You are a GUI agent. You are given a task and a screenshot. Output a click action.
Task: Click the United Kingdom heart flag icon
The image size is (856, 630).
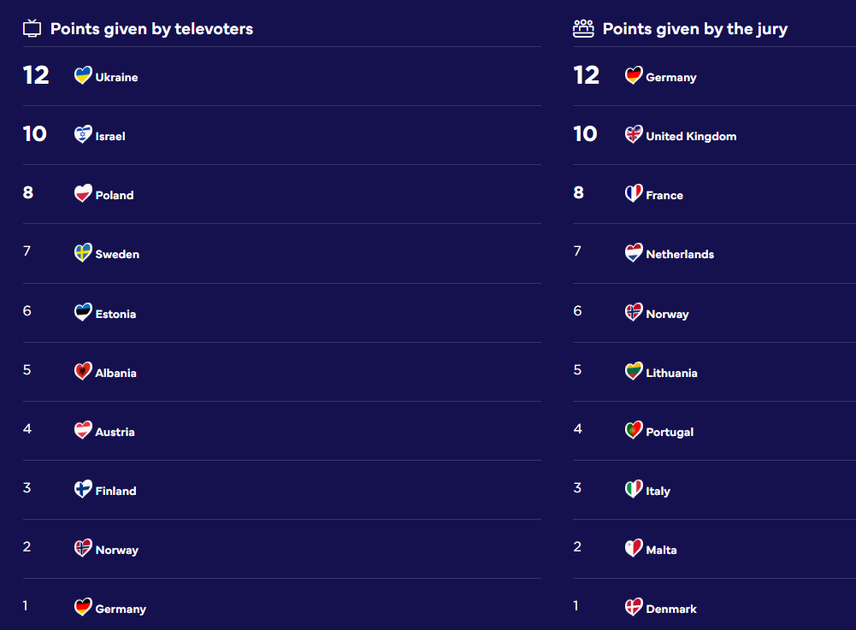(x=634, y=135)
